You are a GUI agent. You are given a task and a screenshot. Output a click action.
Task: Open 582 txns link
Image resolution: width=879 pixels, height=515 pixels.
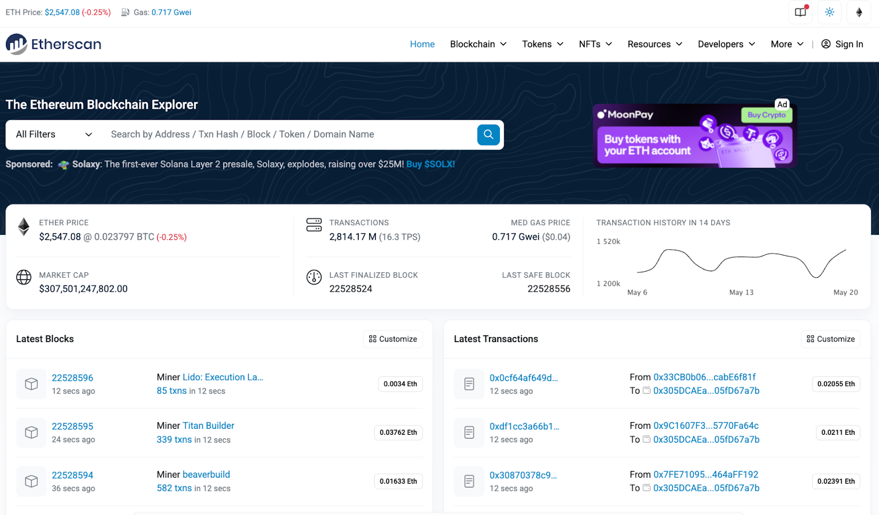[174, 488]
